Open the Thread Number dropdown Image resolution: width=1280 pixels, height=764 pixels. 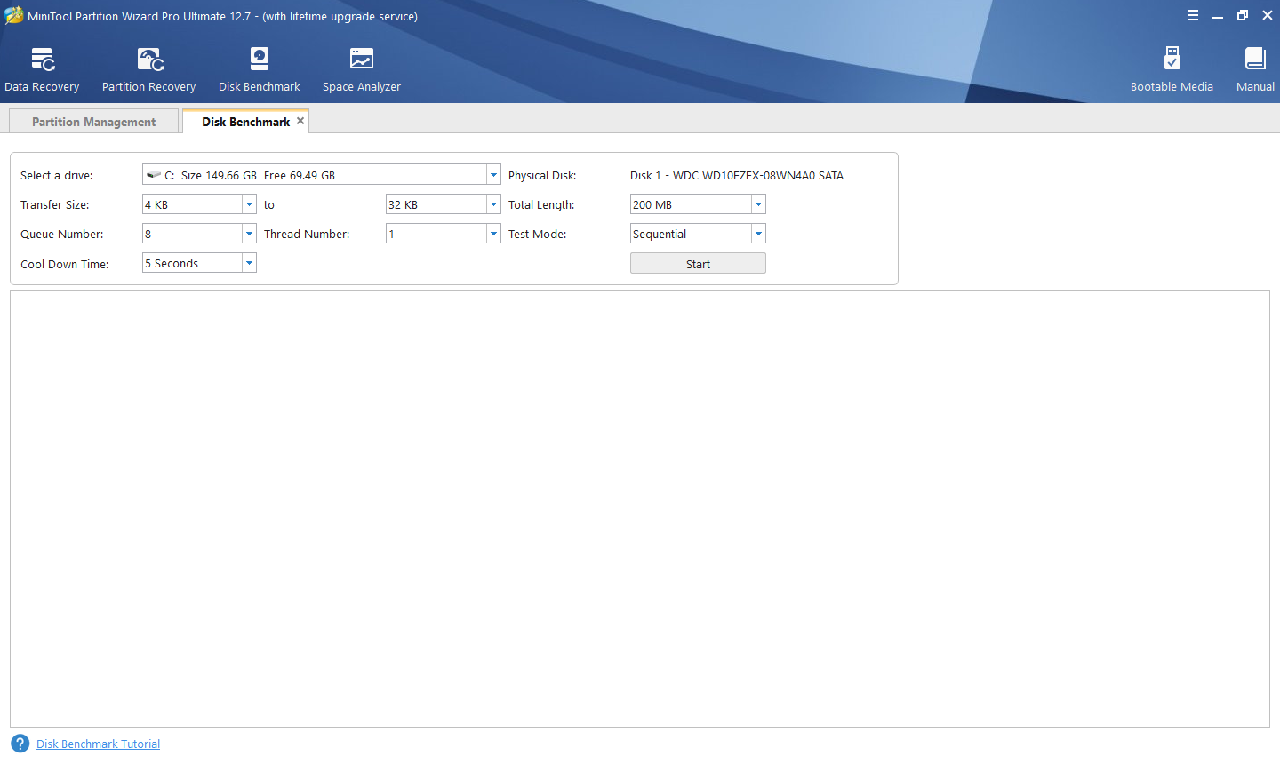point(493,234)
